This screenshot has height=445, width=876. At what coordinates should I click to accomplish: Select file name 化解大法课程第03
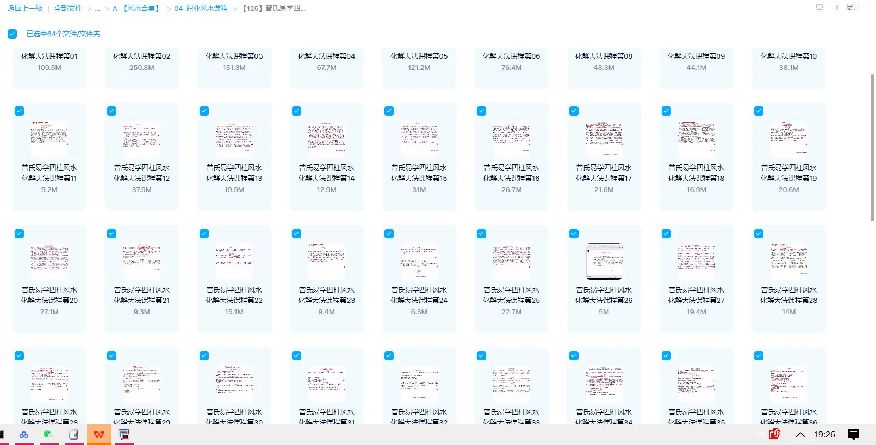coord(234,56)
